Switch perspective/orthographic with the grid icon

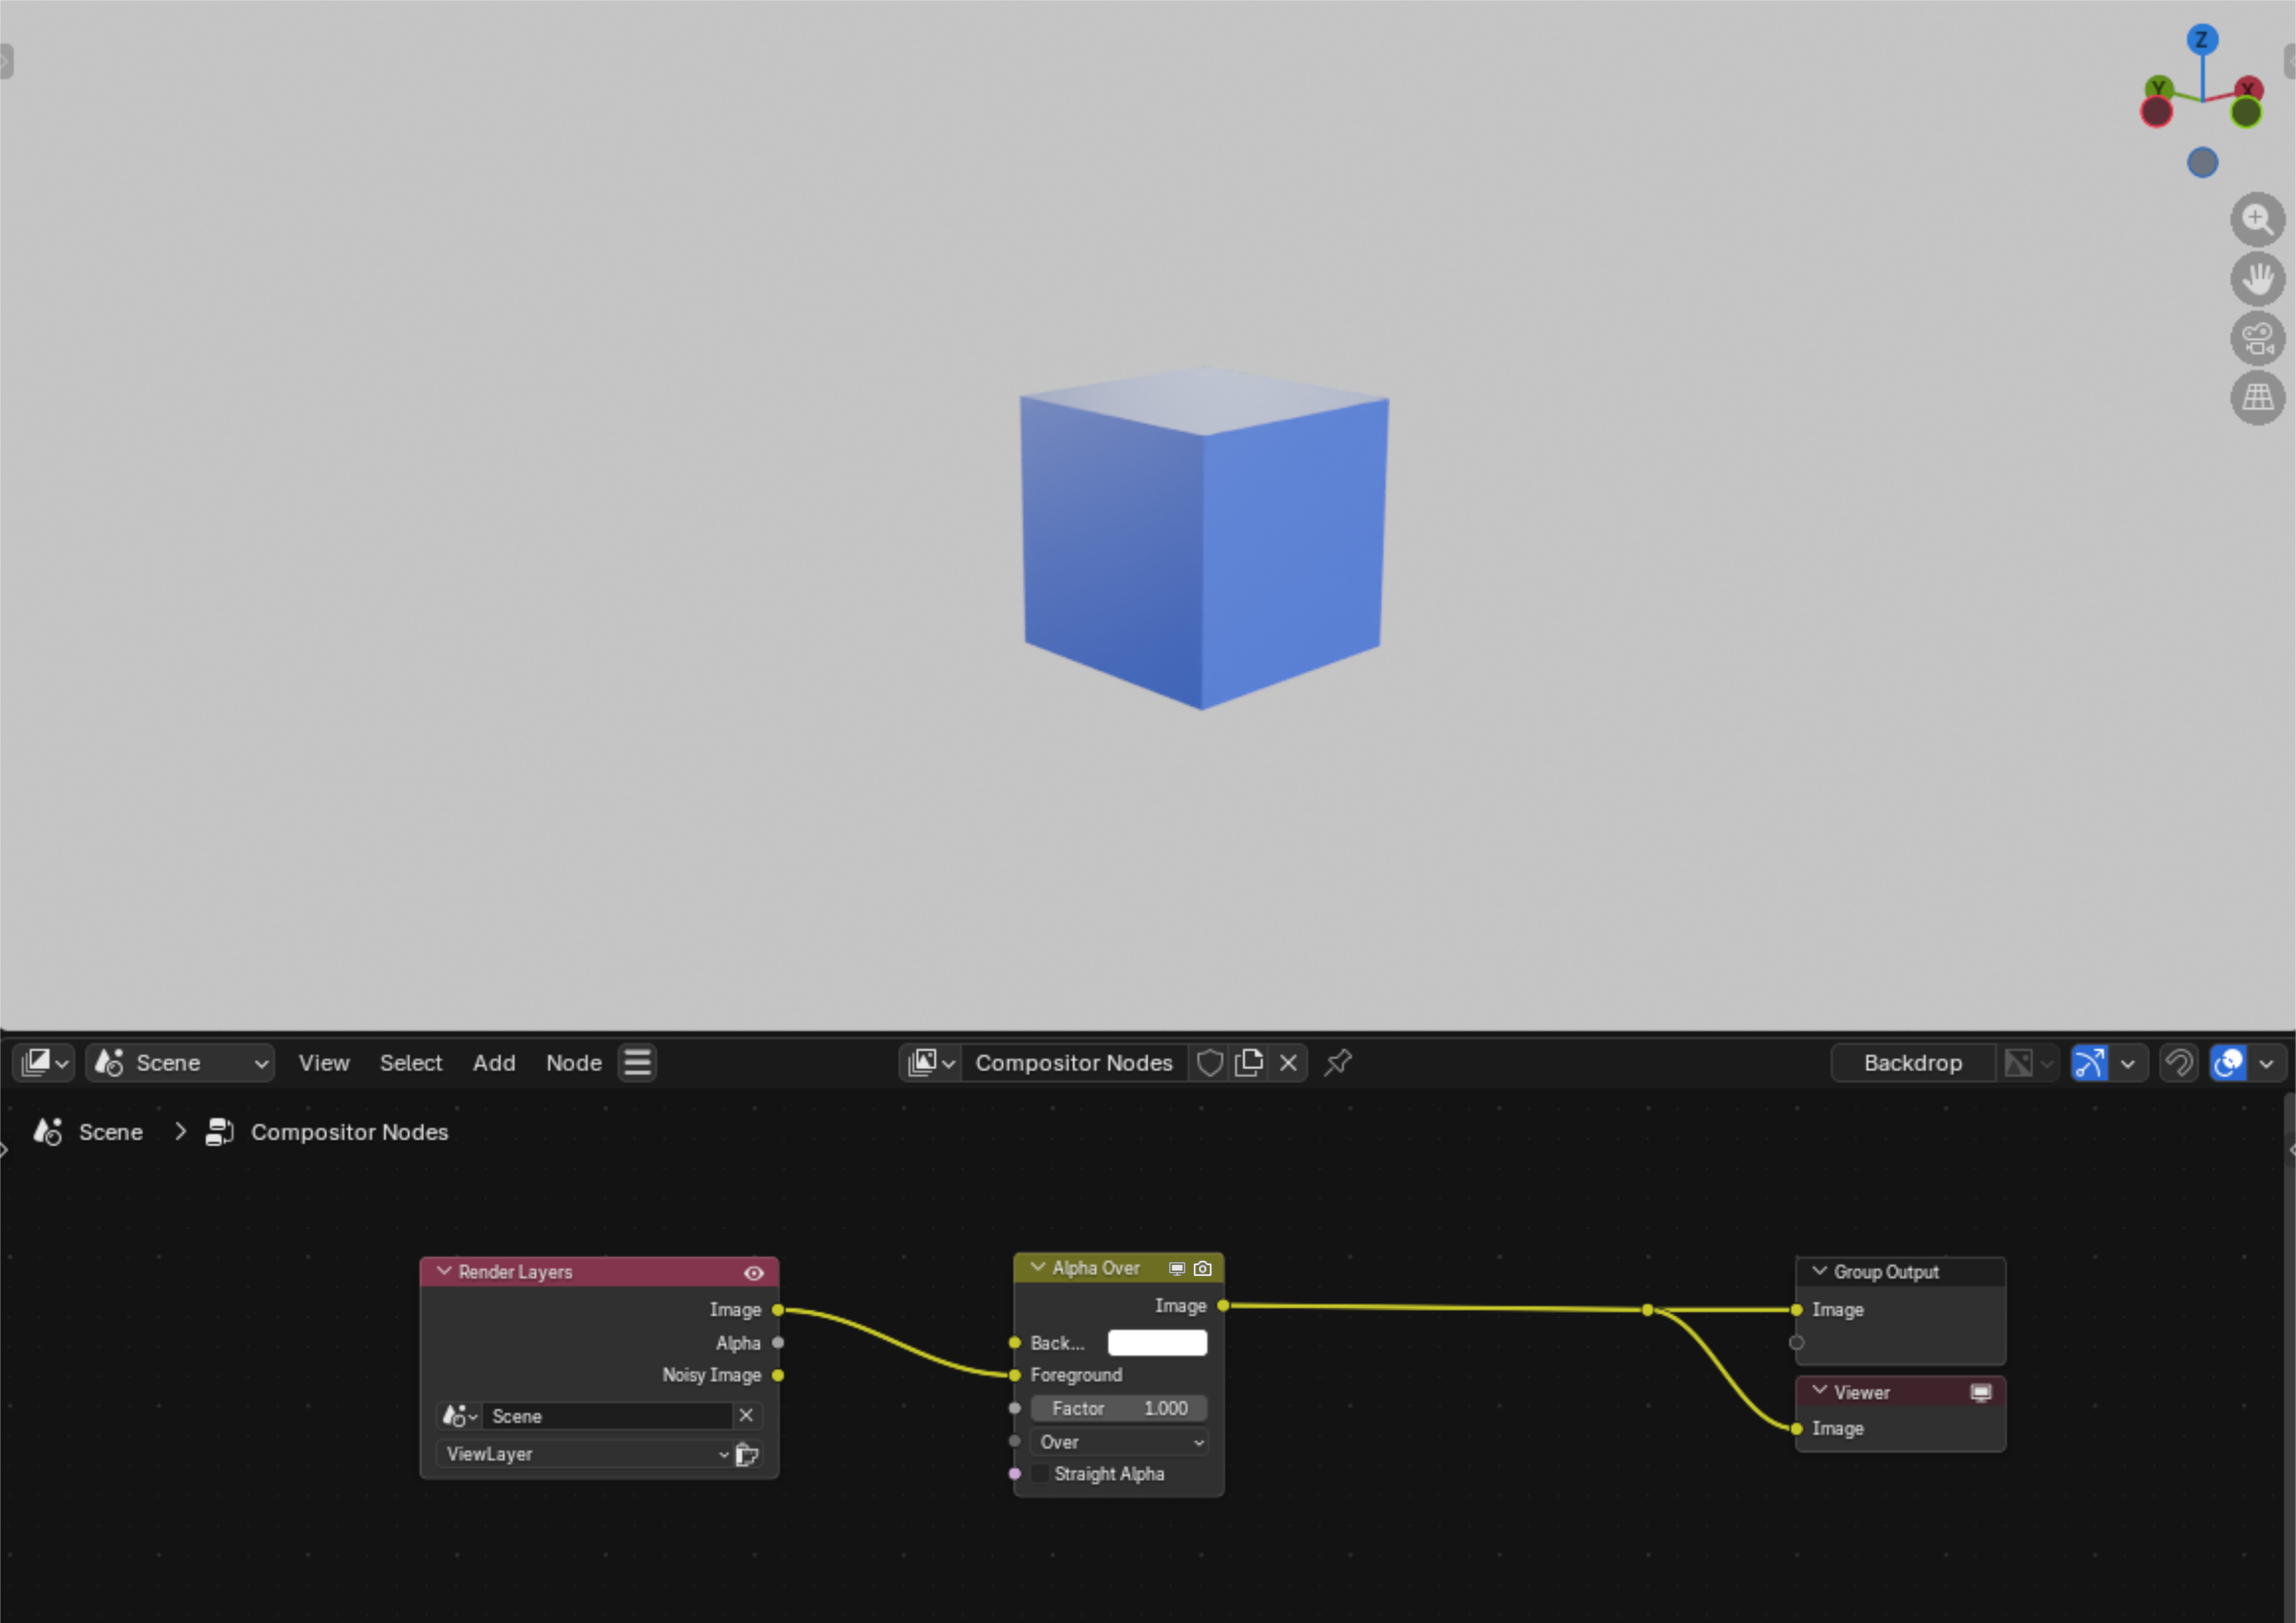(2257, 397)
